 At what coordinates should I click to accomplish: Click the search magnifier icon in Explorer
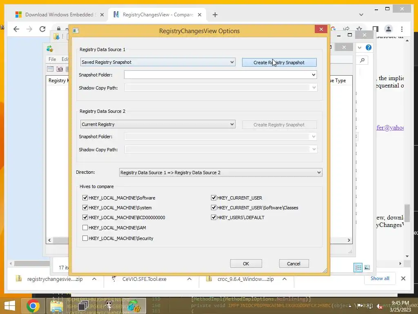[x=362, y=61]
